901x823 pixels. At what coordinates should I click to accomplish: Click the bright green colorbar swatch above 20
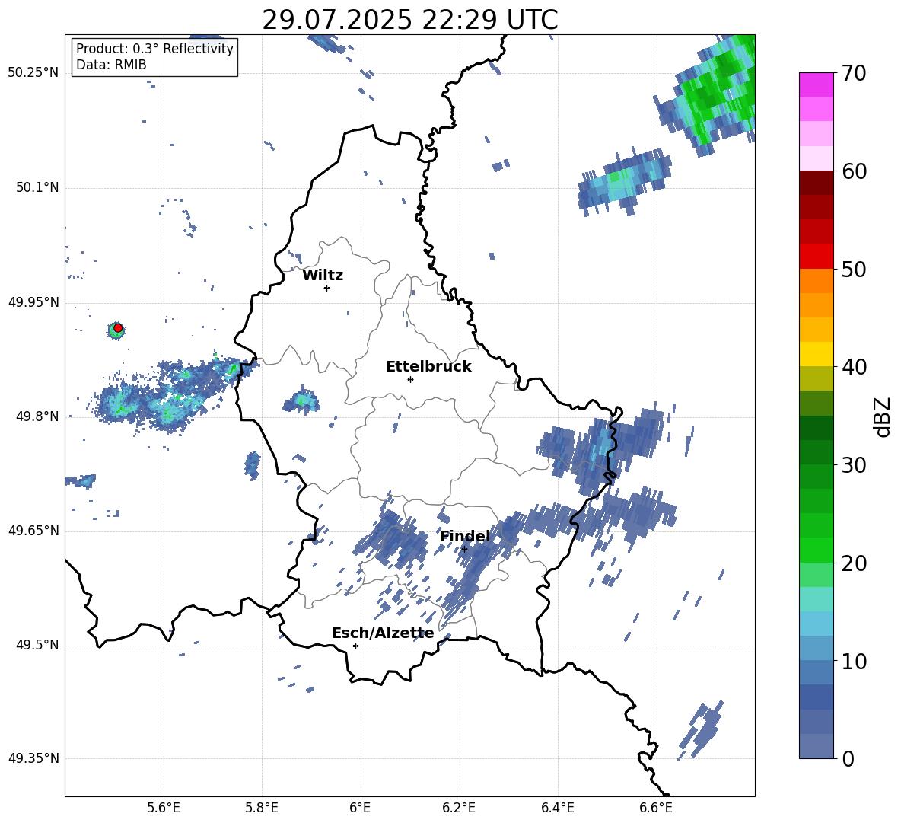816,550
